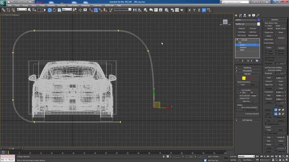289x162 pixels.
Task: Select the Smooth vertex type radio
Action: coord(266,28)
